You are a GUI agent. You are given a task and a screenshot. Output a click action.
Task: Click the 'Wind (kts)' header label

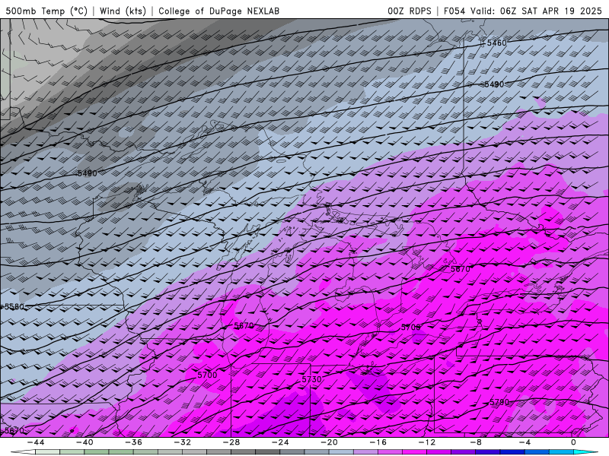123,11
